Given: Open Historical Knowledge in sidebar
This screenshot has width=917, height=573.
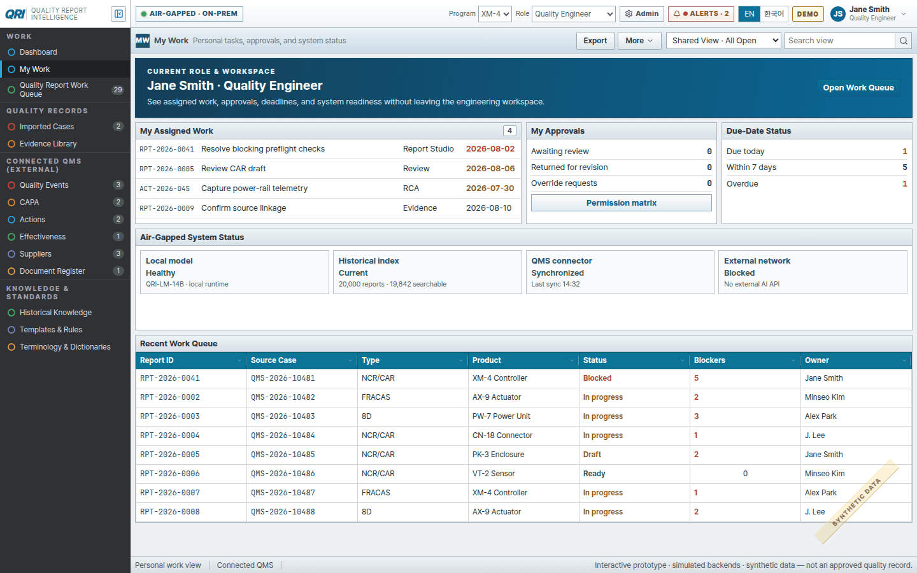Looking at the screenshot, I should click(x=65, y=313).
